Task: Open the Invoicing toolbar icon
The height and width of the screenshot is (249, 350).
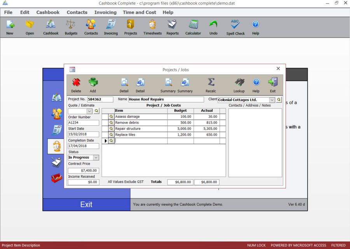Action: (111, 25)
